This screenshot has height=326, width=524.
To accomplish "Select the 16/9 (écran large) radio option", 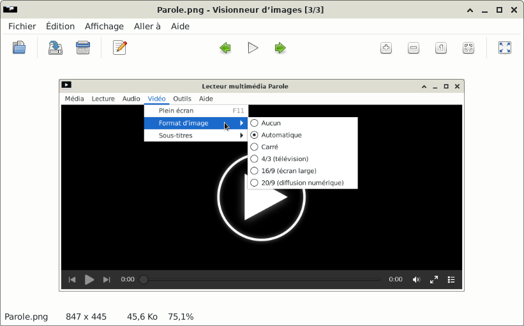I will point(254,171).
